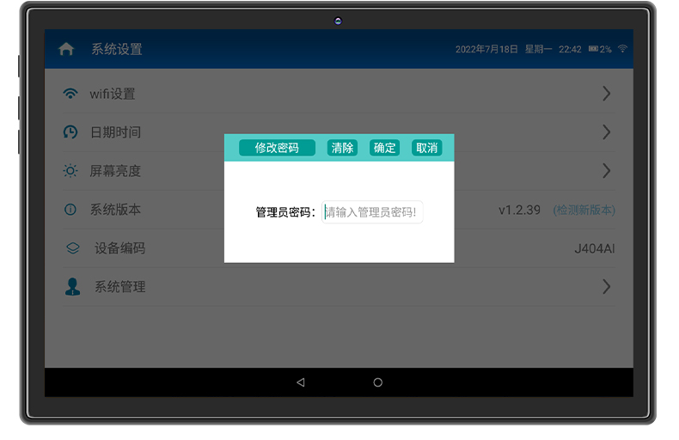Tap the home icon in the header
This screenshot has height=440, width=679.
66,49
